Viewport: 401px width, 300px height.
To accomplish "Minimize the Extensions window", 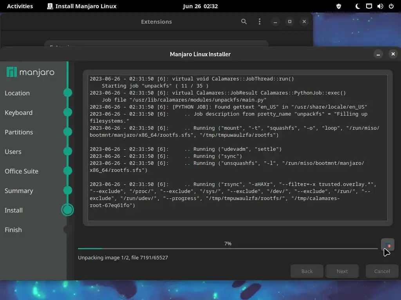I will point(275,22).
